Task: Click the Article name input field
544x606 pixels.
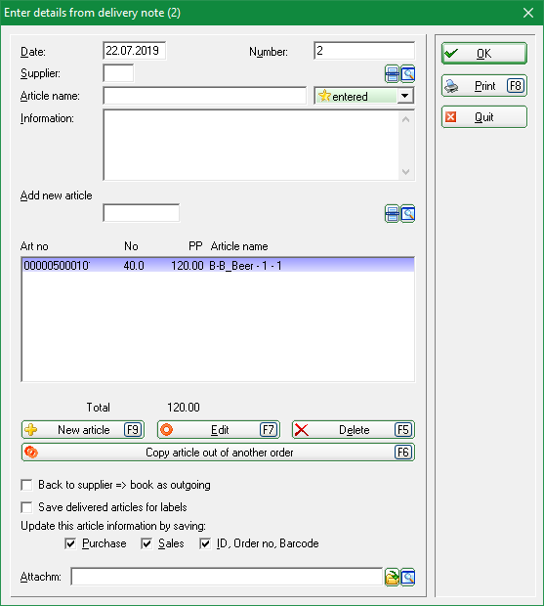Action: click(x=205, y=96)
